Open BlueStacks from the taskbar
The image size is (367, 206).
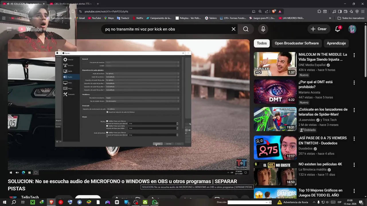click(89, 202)
